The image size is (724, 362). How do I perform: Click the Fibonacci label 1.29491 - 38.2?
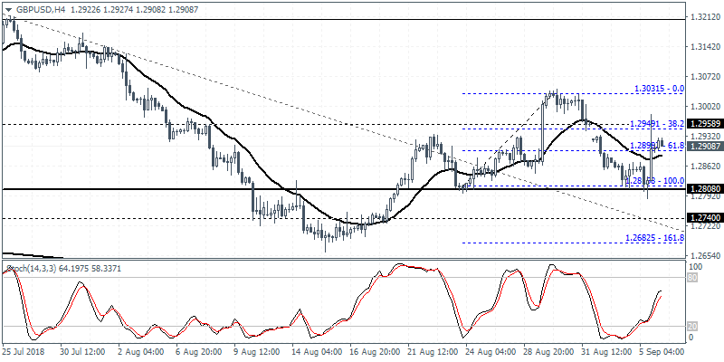657,123
